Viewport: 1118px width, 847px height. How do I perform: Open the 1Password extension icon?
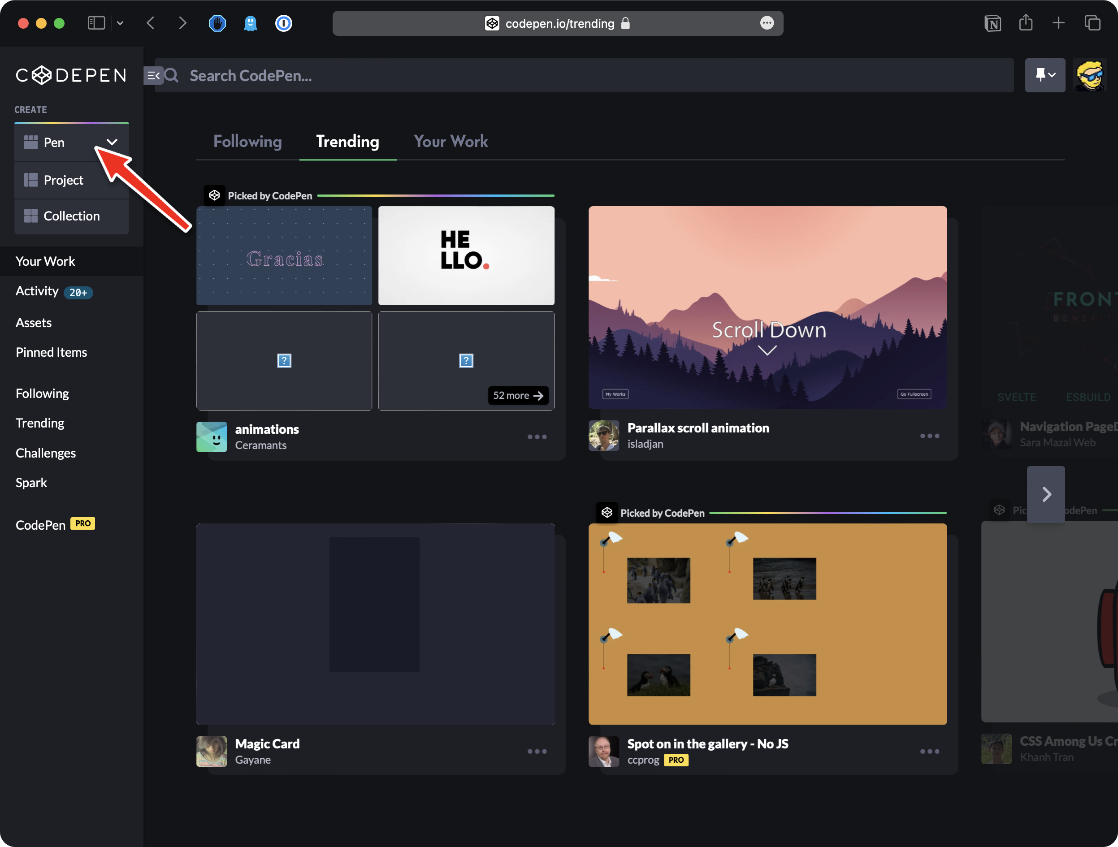(x=284, y=23)
